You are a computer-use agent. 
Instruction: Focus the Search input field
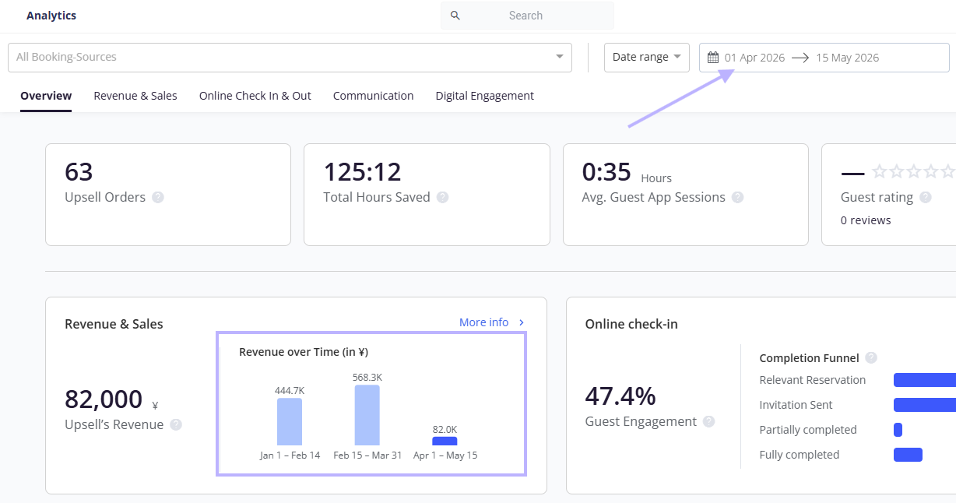(527, 16)
